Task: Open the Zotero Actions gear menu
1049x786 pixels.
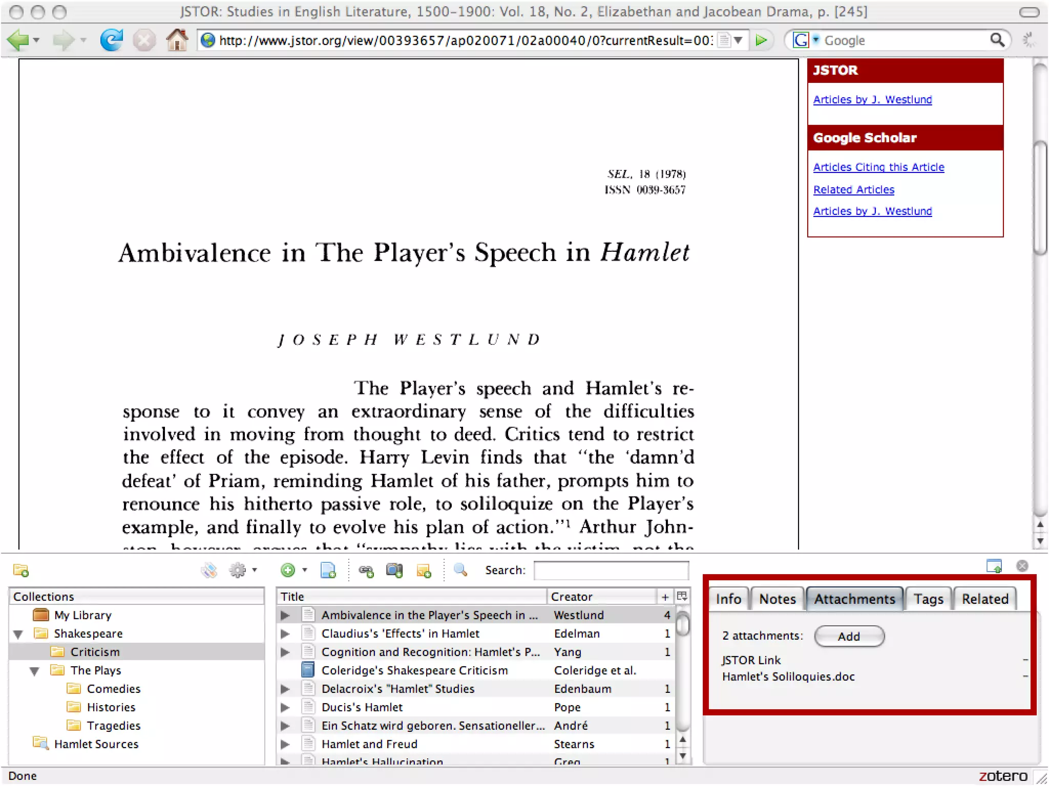Action: (238, 570)
